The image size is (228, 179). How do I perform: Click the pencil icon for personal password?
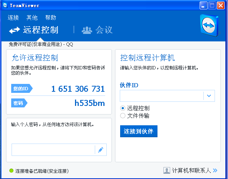(x=101, y=150)
